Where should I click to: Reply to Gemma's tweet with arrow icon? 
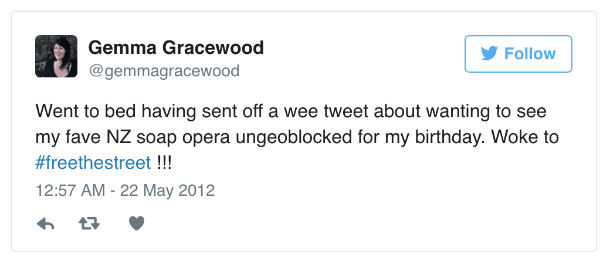[45, 223]
